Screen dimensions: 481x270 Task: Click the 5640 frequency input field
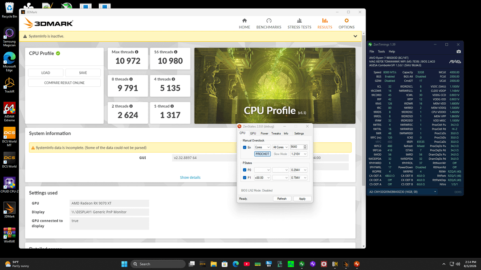coord(296,147)
